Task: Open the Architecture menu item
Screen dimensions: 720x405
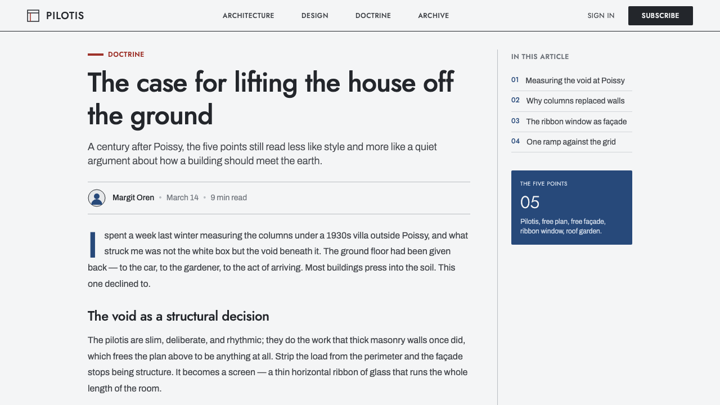Action: point(249,16)
